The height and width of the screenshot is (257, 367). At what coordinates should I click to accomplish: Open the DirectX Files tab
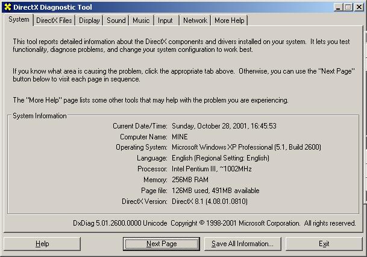[54, 21]
